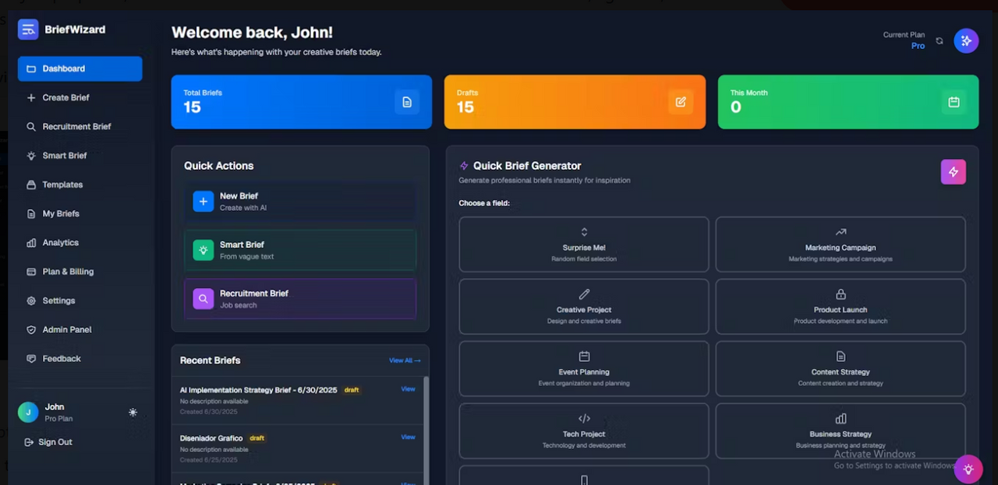Click the Recruitment Brief search quick action icon

coord(203,299)
